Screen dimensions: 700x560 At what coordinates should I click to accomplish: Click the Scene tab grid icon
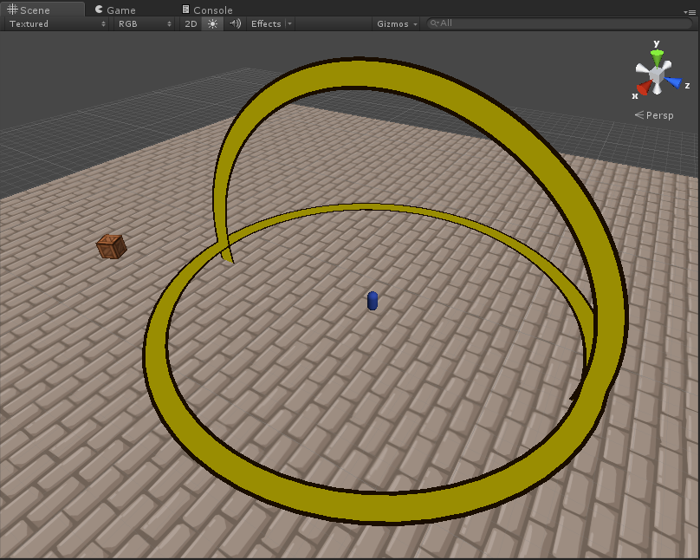coord(12,10)
